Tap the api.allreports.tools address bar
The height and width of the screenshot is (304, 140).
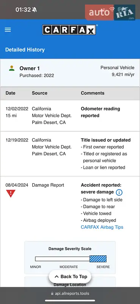(70, 293)
